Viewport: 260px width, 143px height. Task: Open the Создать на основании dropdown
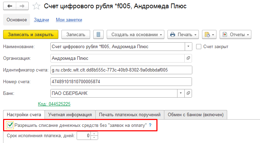tap(137, 34)
